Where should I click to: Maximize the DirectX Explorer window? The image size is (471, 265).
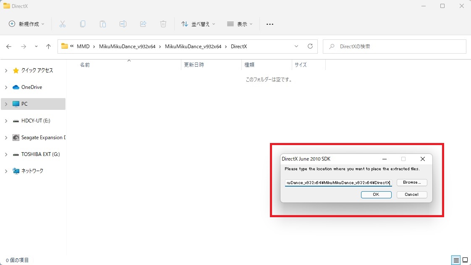tap(442, 6)
